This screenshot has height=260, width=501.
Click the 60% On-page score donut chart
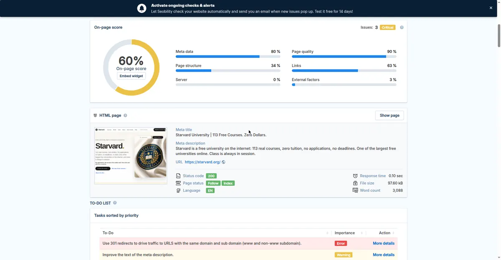click(132, 67)
